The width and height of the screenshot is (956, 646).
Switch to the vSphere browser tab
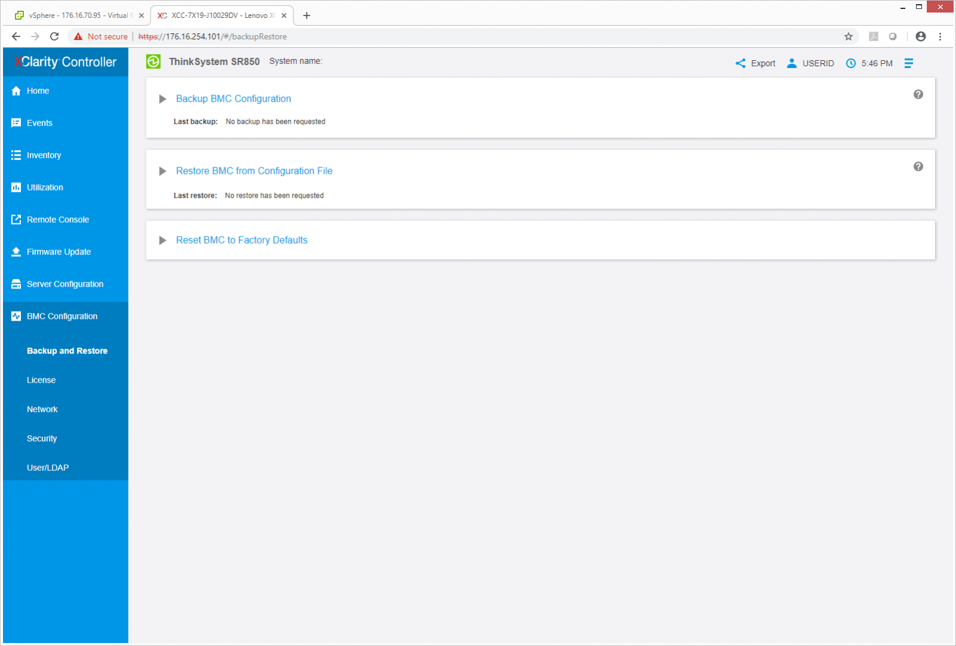pos(76,16)
